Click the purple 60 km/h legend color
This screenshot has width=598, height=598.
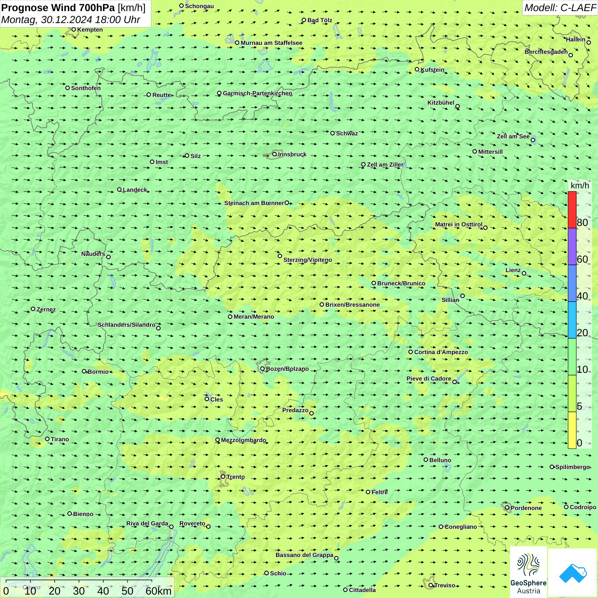coord(572,246)
